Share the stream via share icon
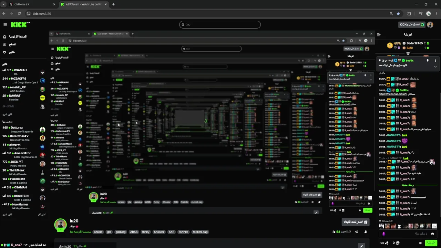Screen dimensions: 441x248 tap(356, 232)
